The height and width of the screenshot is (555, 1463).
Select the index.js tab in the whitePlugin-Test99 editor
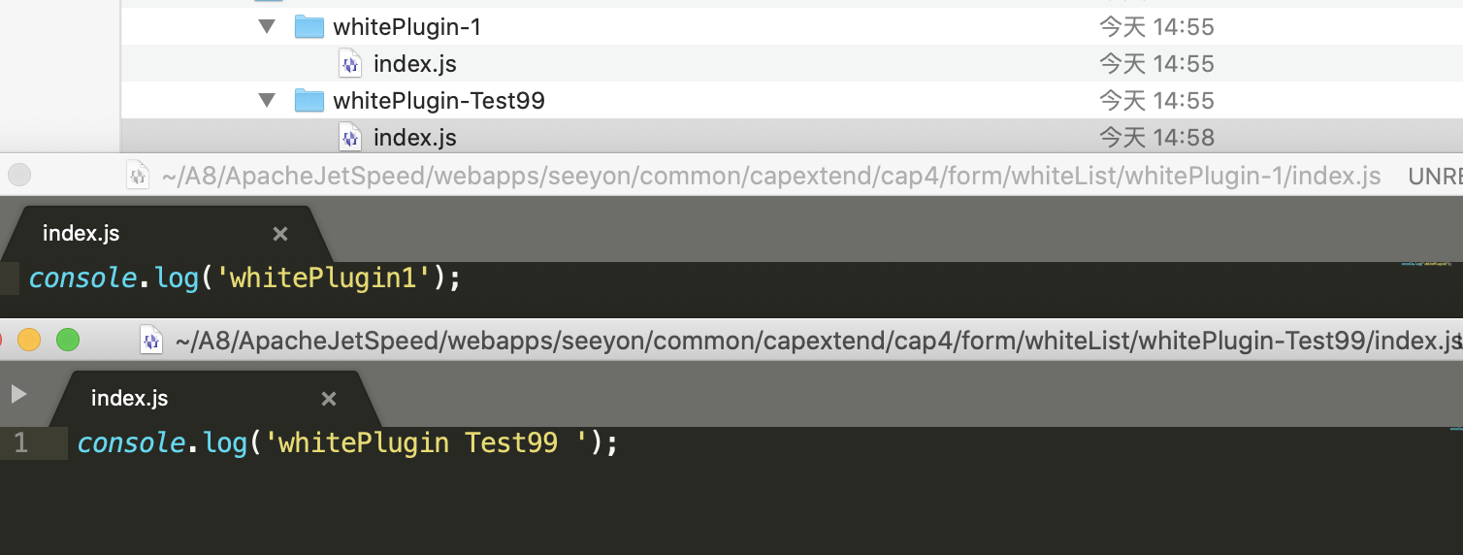click(130, 399)
